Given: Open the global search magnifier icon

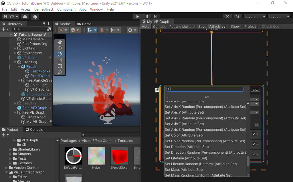Looking at the screenshot, I should pyautogui.click(x=237, y=17).
